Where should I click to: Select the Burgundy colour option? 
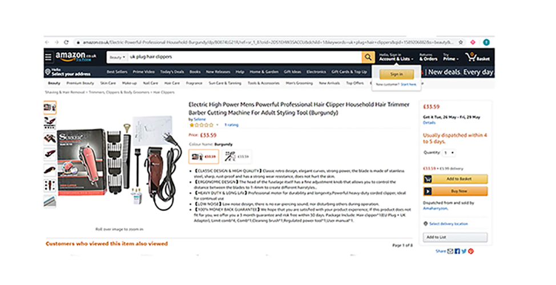(204, 157)
